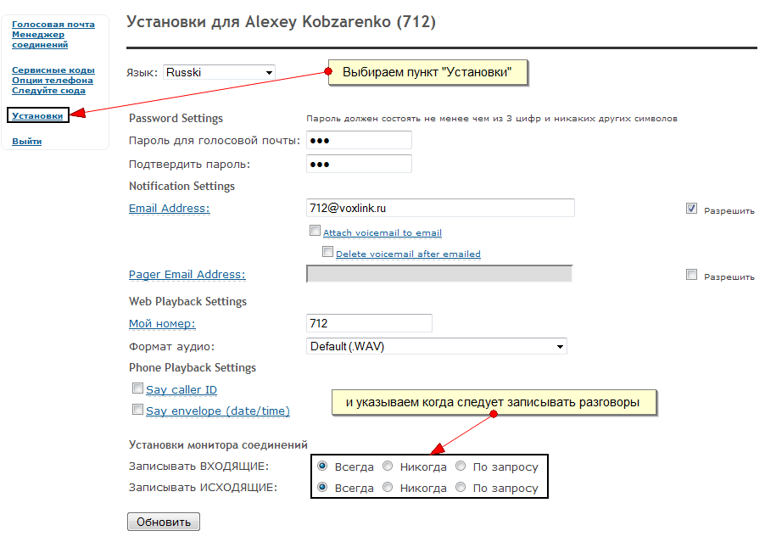
Task: Click the voicemail password field
Action: (x=359, y=140)
